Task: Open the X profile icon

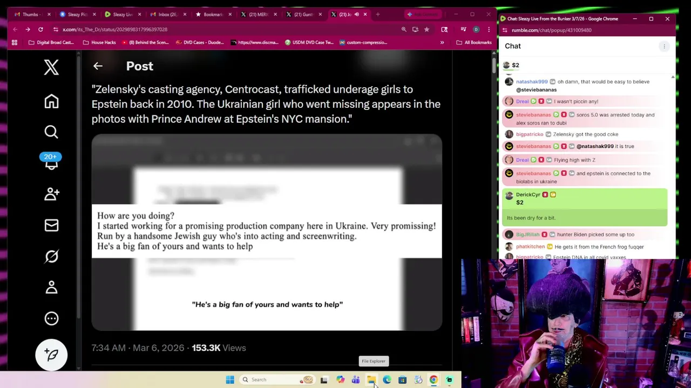Action: [x=51, y=287]
